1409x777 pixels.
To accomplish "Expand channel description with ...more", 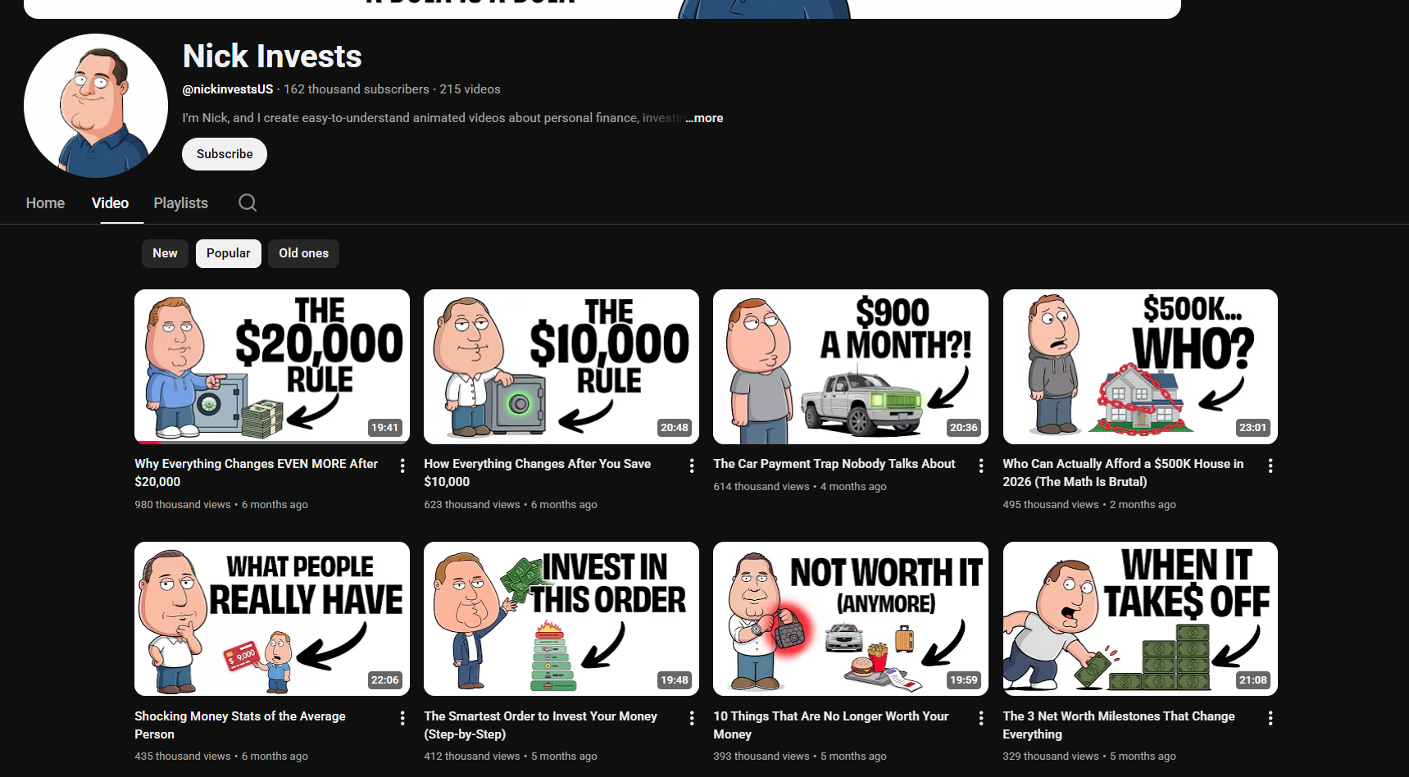I will 705,118.
